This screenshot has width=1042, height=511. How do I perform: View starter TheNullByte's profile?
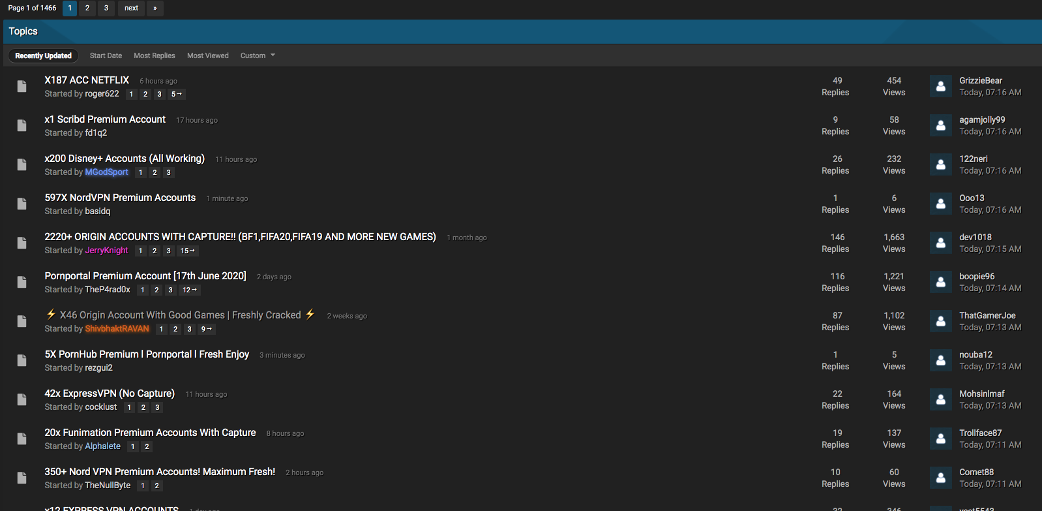108,486
